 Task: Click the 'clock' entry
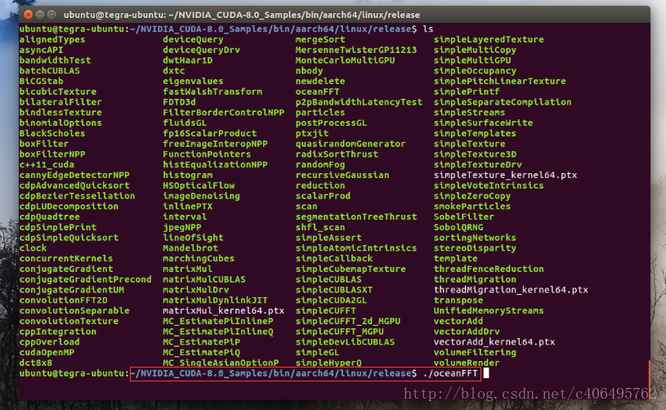click(34, 247)
